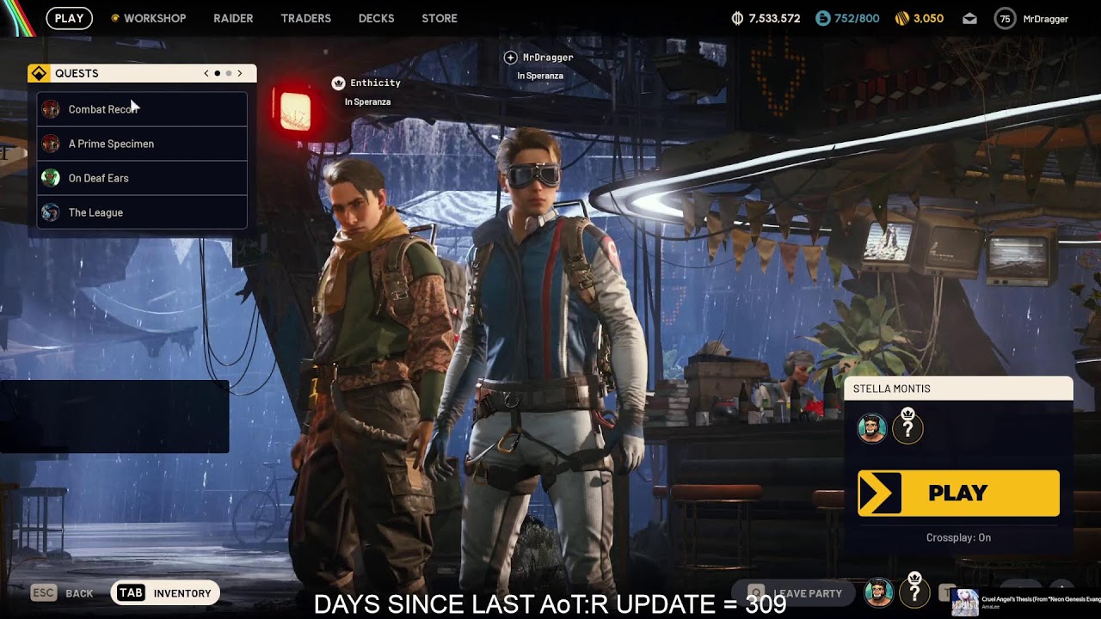
Task: Click the bearded avatar in Stella Montis panel
Action: [871, 428]
